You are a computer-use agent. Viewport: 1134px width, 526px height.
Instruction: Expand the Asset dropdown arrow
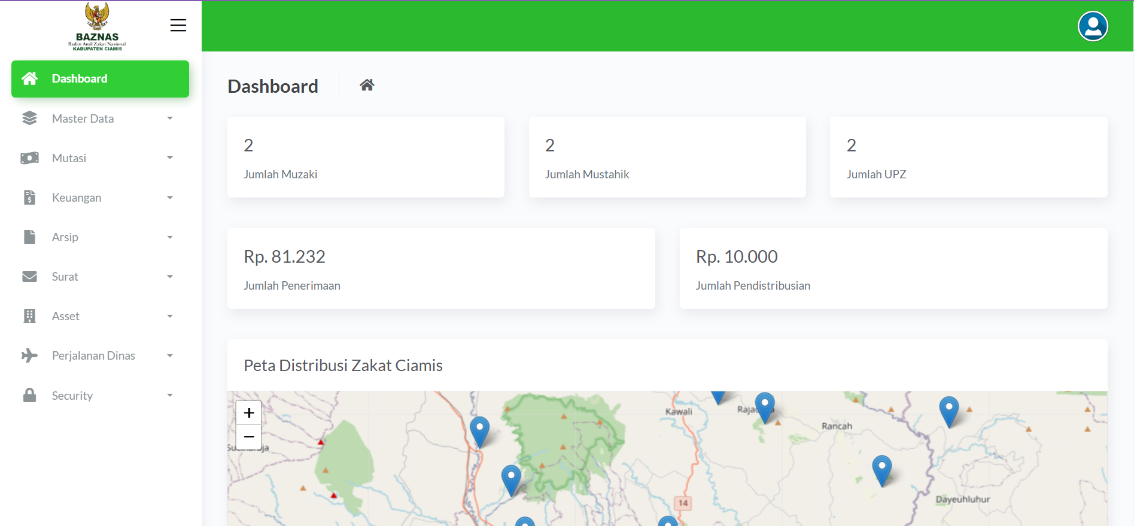coord(170,316)
